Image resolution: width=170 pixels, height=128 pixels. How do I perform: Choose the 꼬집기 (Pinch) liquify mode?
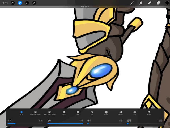pyautogui.click(x=64, y=113)
